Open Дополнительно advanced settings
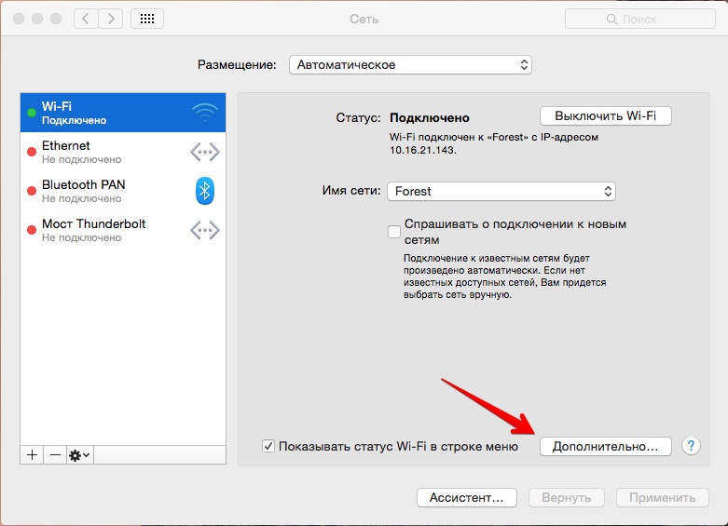This screenshot has width=728, height=526. (x=605, y=447)
